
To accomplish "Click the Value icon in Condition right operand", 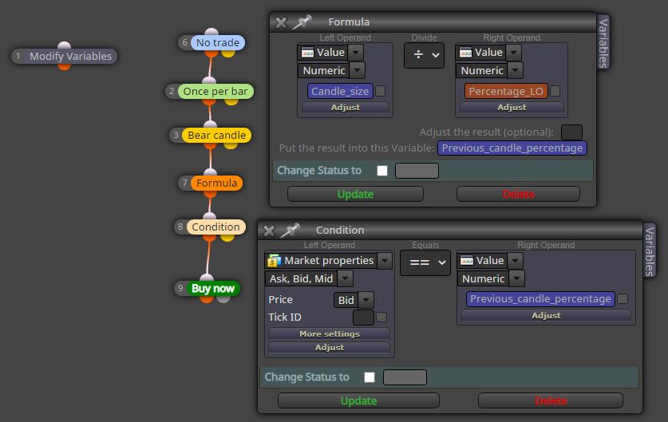I will tap(467, 261).
